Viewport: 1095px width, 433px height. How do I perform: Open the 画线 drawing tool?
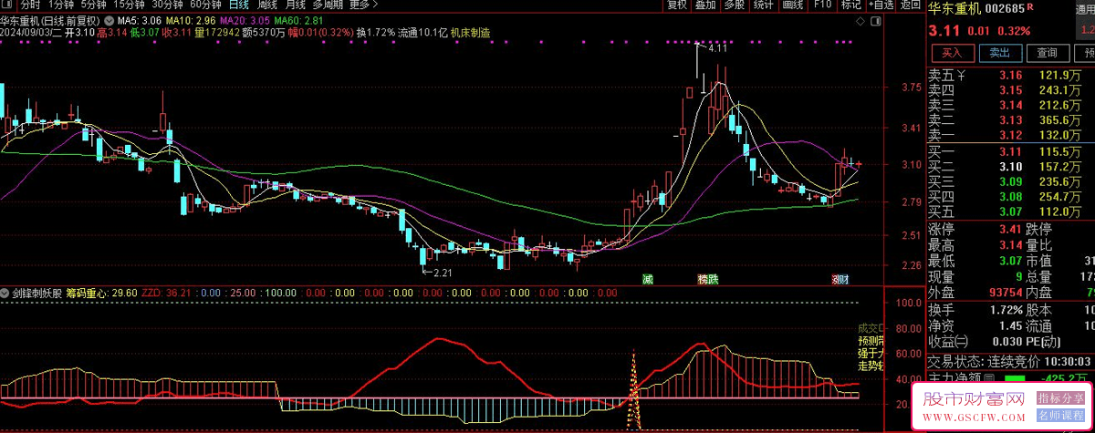click(x=793, y=5)
